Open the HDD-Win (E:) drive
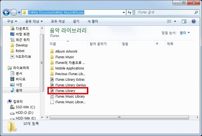 [x=23, y=118]
